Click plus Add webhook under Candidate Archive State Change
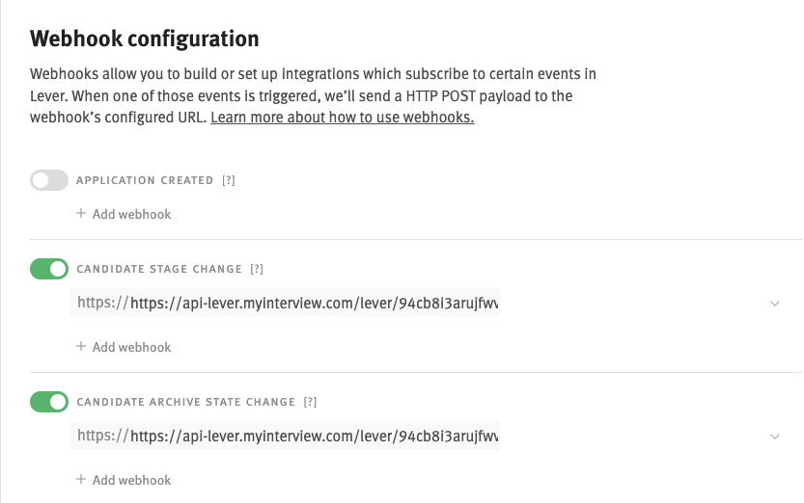The width and height of the screenshot is (804, 503). point(124,480)
